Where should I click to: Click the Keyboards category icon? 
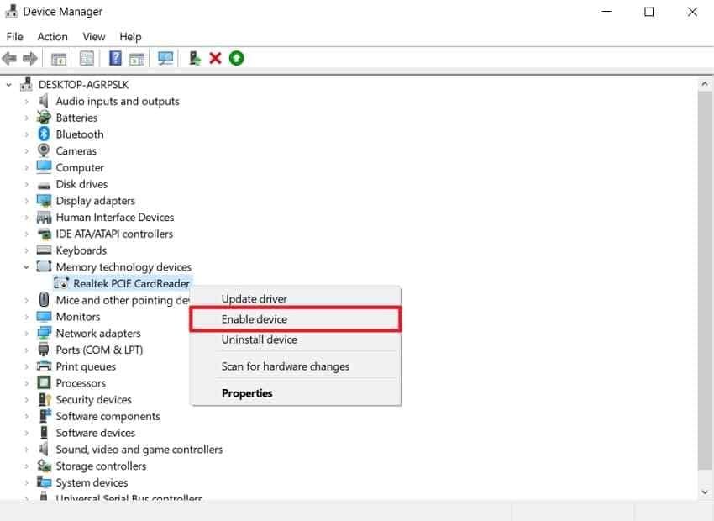pos(44,250)
